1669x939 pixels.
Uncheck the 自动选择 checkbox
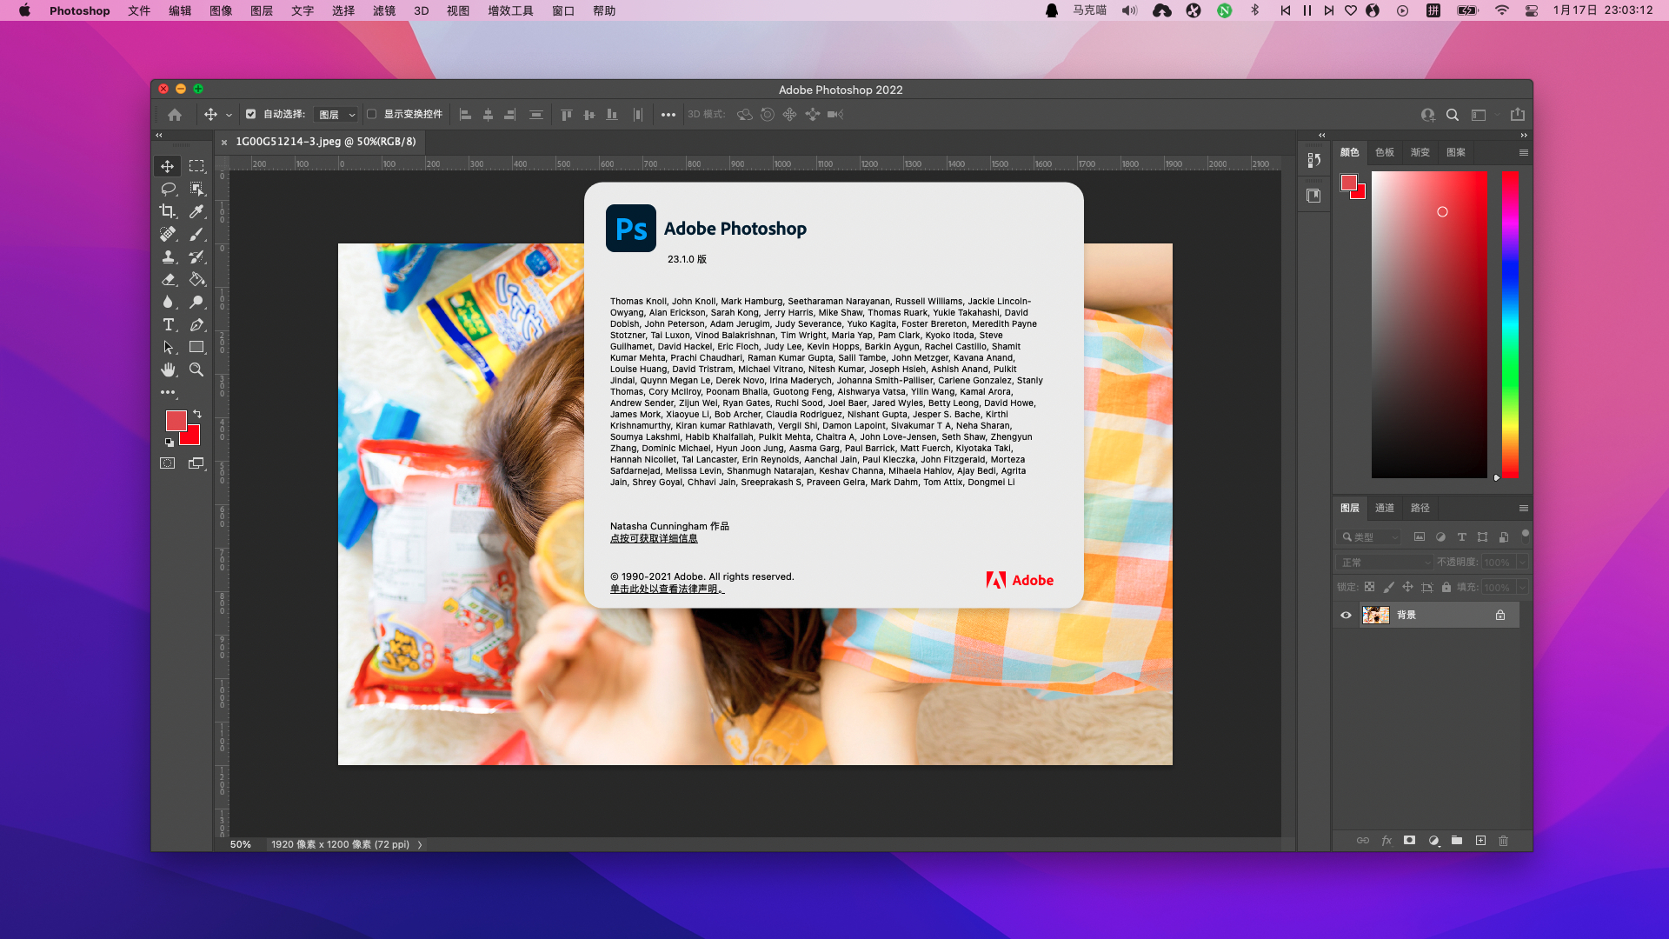click(x=251, y=114)
